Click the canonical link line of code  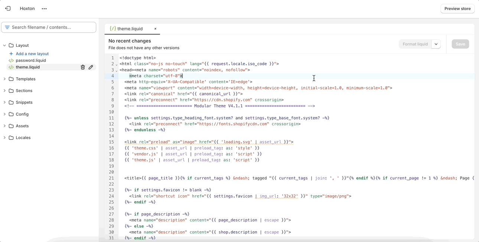[183, 94]
